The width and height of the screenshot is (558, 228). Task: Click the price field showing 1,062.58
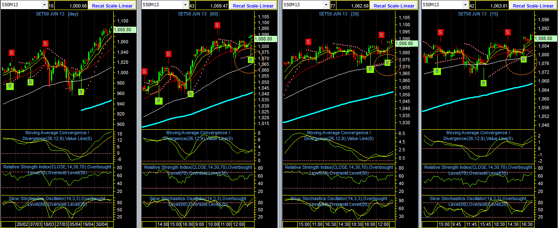(x=353, y=5)
